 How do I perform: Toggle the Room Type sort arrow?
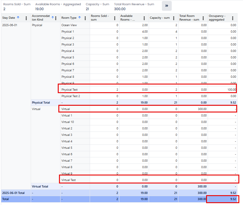point(79,18)
